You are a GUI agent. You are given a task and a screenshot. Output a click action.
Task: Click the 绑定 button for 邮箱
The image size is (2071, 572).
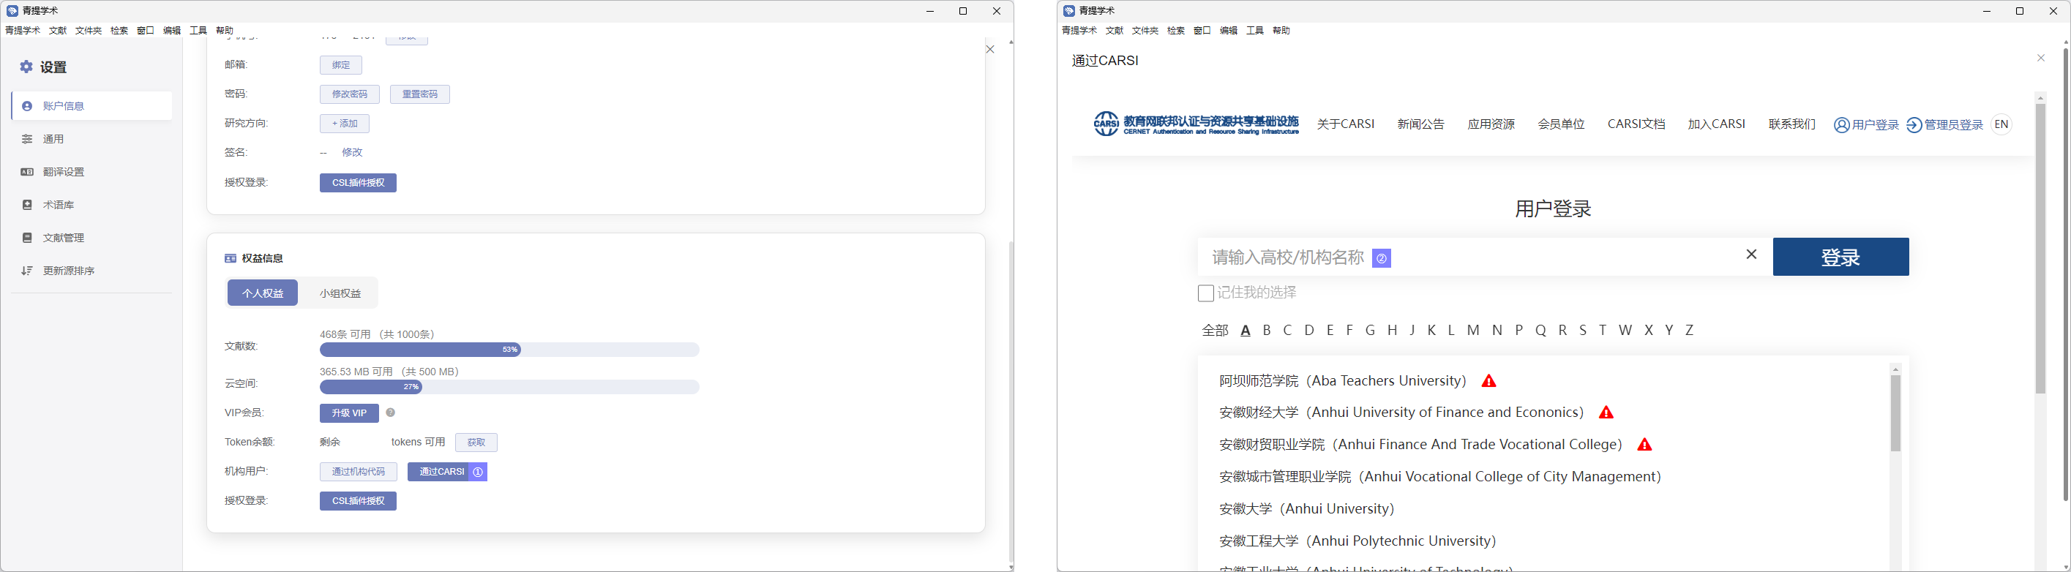[x=341, y=65]
